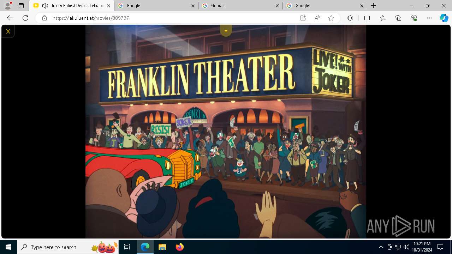Image resolution: width=452 pixels, height=254 pixels.
Task: Open Settings and more menu
Action: click(429, 18)
